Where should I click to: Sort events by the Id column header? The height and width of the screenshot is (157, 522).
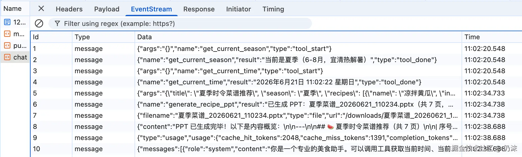[x=51, y=37]
